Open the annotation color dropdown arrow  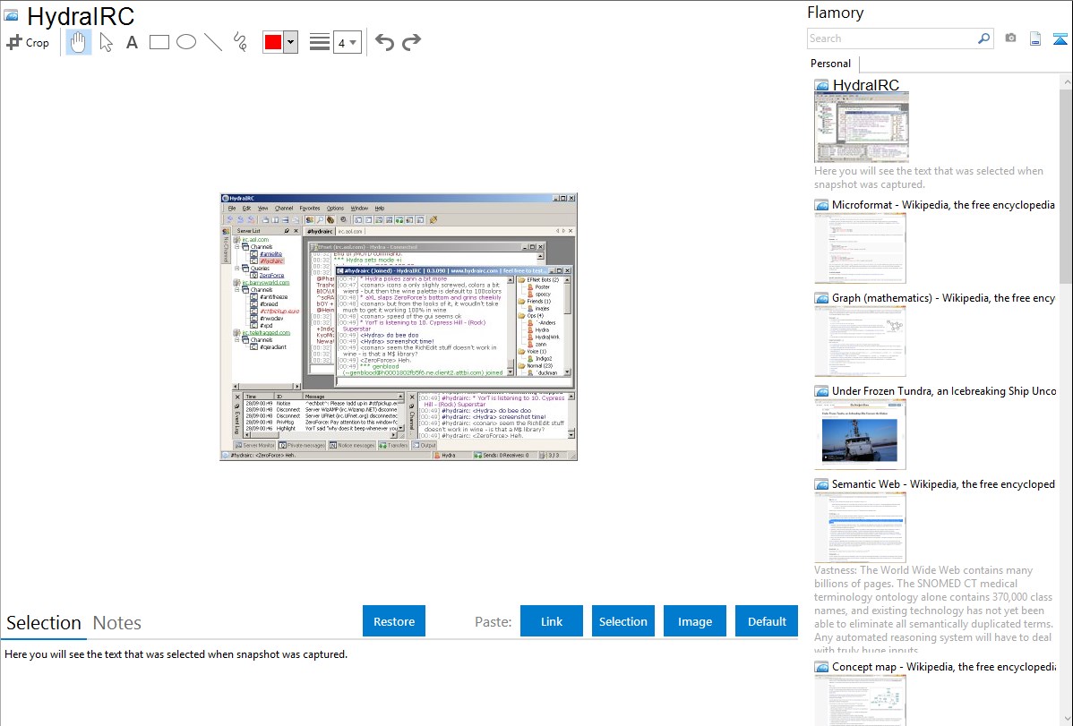[291, 42]
